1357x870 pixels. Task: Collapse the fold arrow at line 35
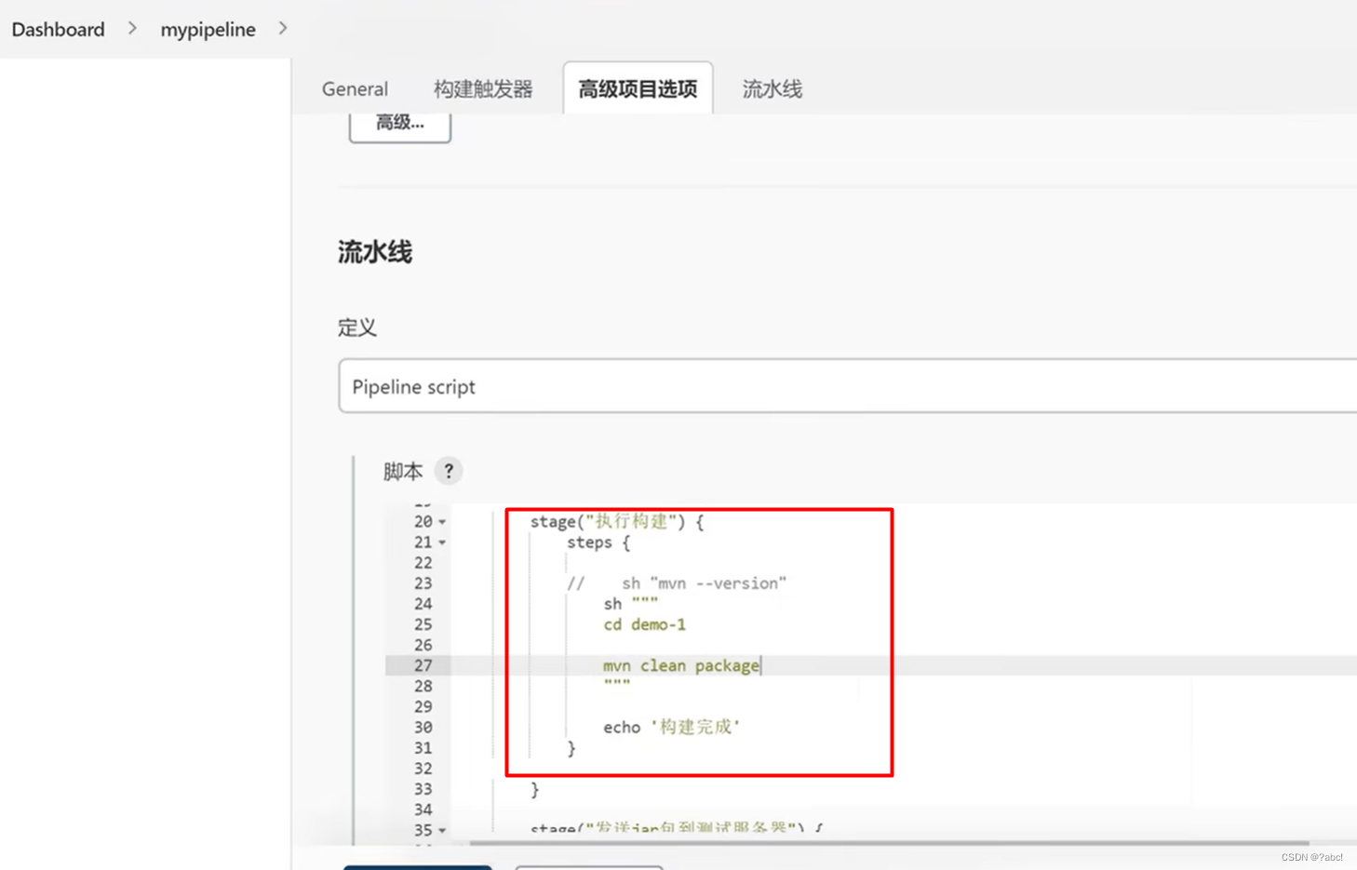[442, 830]
